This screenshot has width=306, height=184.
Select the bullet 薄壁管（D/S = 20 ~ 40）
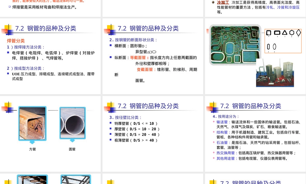137,135
